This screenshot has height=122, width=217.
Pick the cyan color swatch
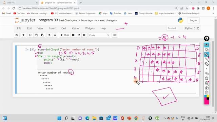205,96
